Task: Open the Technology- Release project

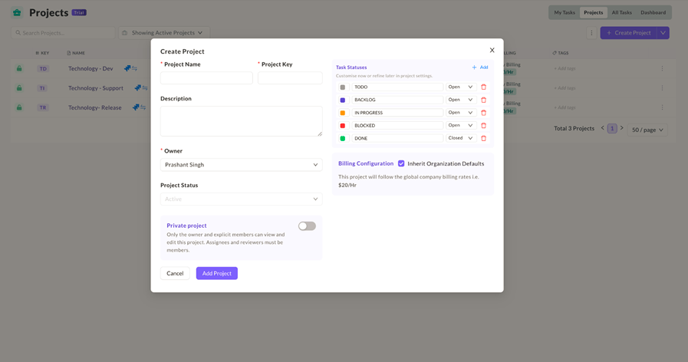Action: tap(95, 107)
